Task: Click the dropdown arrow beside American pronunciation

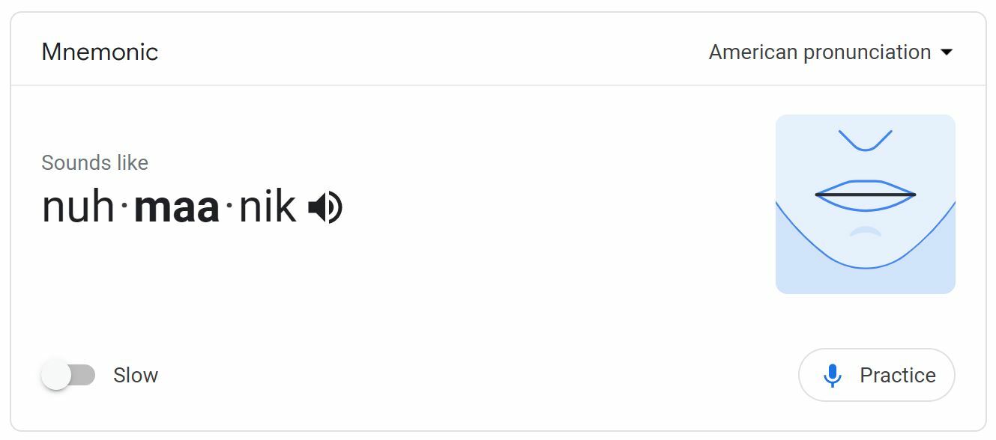Action: [x=947, y=52]
